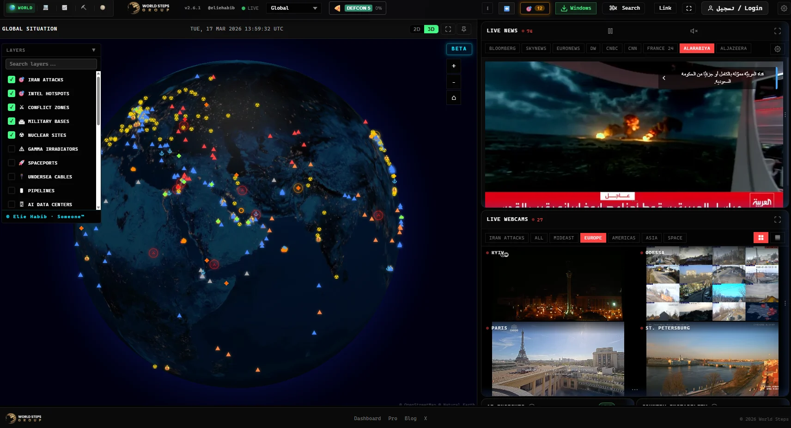Open Live News settings gear
This screenshot has height=428, width=791.
777,49
